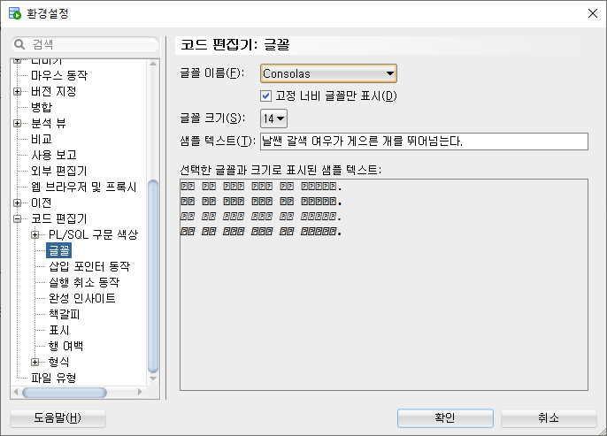Select 비교 in the tree
The image size is (607, 436).
click(x=42, y=139)
